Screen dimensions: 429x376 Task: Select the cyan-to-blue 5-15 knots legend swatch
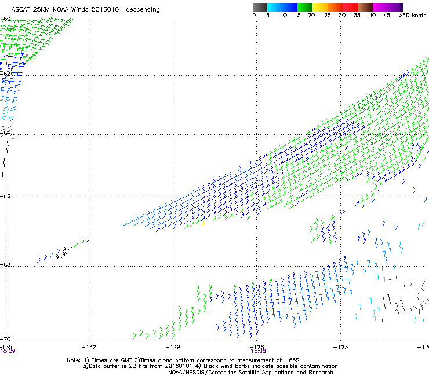[282, 7]
